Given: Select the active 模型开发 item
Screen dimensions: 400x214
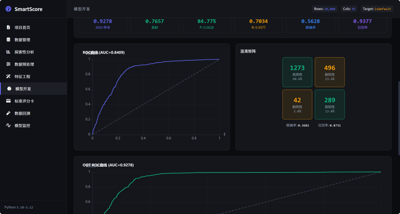Looking at the screenshot, I should (x=33, y=89).
